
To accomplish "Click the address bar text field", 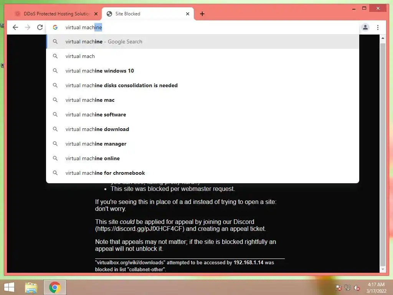I will pyautogui.click(x=203, y=27).
